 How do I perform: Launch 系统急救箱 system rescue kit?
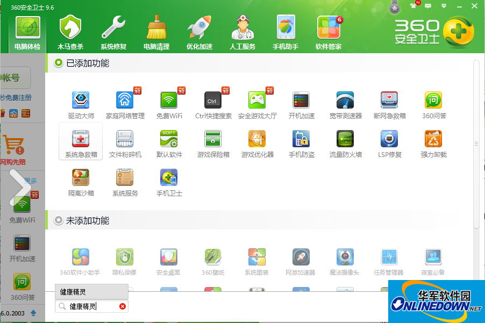81,141
